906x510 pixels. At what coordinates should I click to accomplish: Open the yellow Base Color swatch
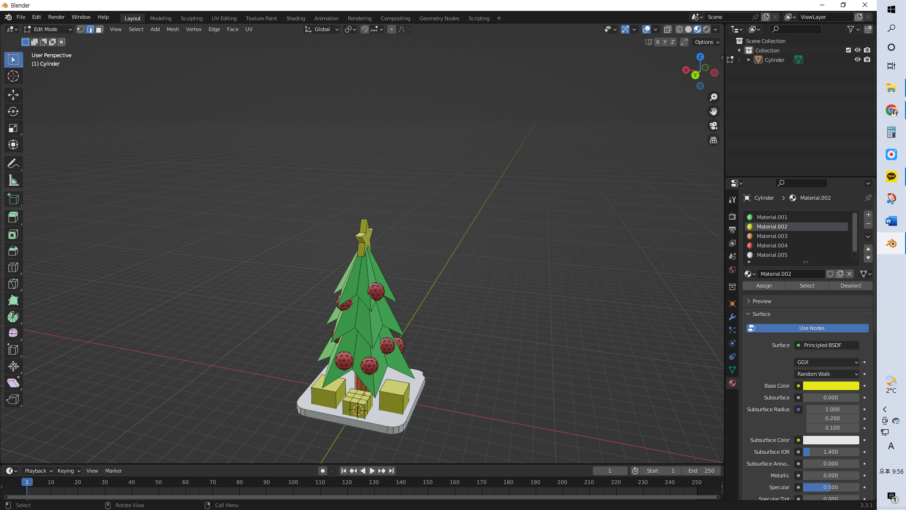coord(831,386)
